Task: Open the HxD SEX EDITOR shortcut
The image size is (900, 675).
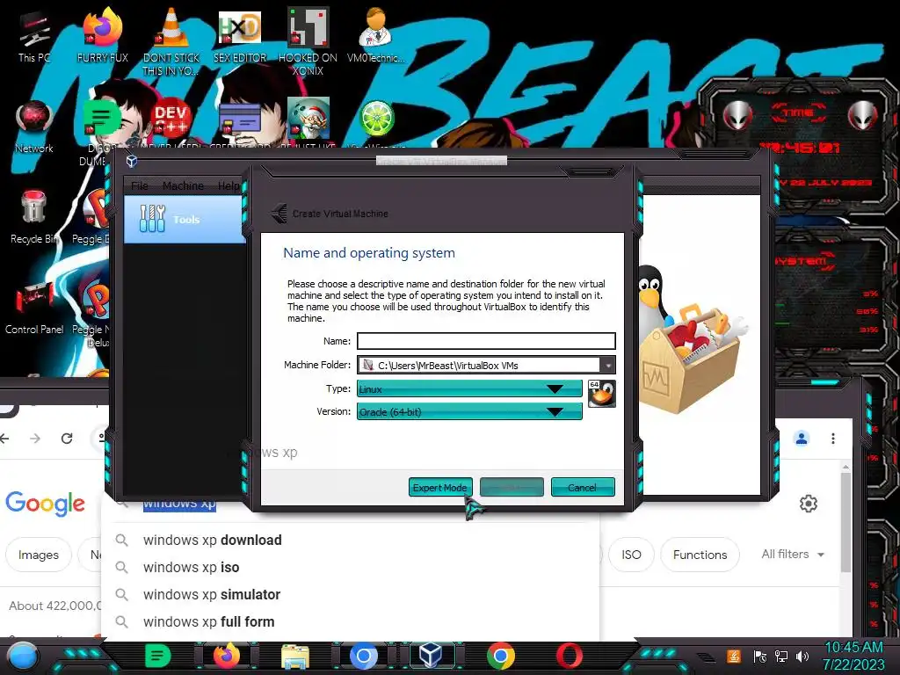Action: [x=240, y=37]
